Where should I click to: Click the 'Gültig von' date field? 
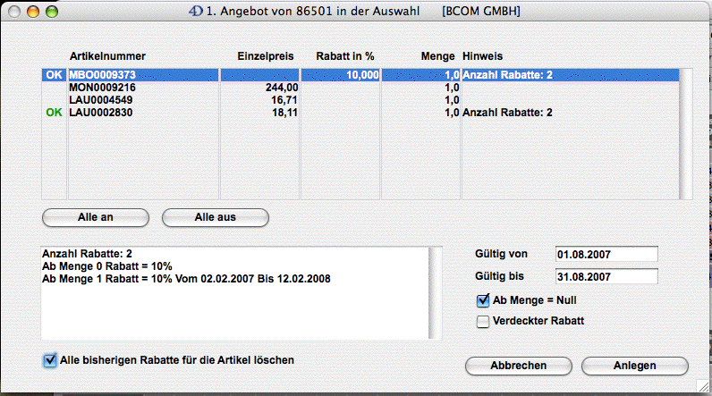pos(606,256)
